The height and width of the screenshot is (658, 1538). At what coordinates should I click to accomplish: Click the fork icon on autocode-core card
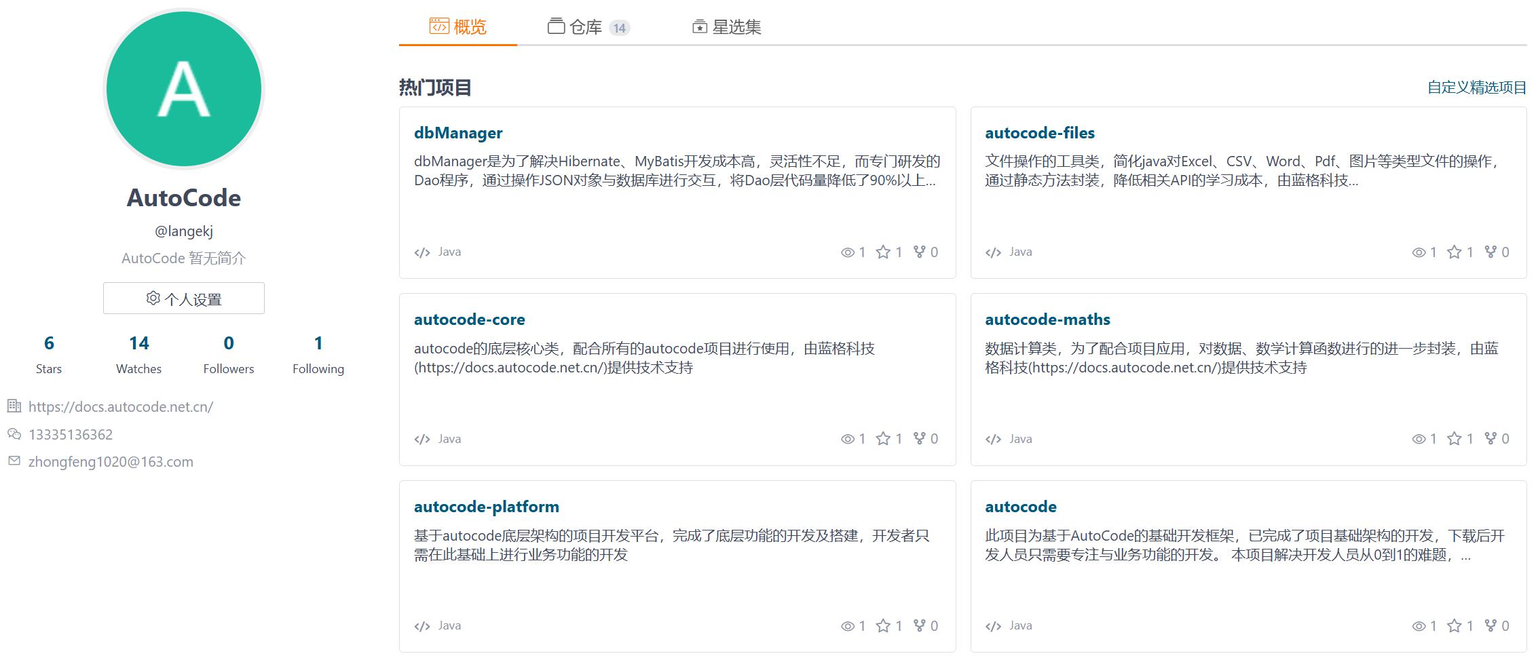(x=919, y=439)
